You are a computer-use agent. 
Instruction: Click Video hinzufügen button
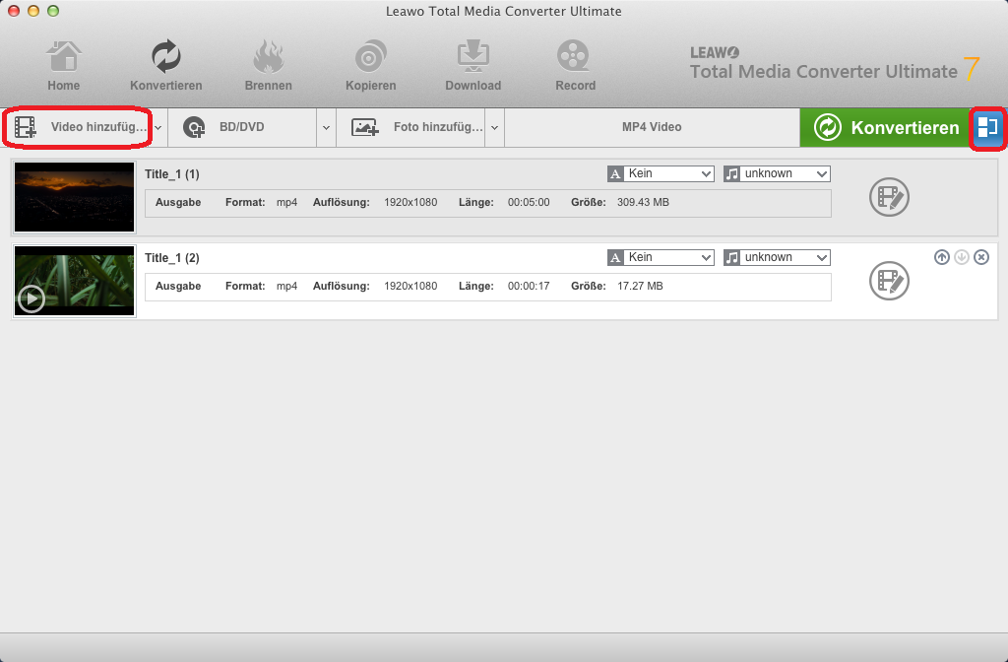pyautogui.click(x=79, y=127)
